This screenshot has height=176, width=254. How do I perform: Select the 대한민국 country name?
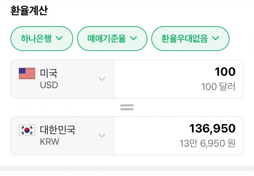(58, 130)
